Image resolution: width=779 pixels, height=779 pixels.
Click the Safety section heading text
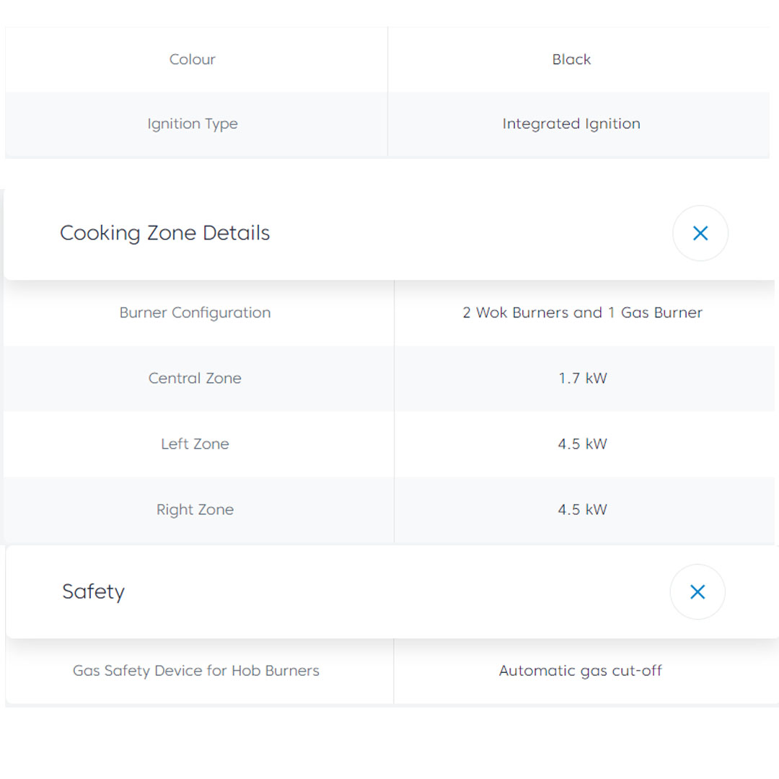(93, 591)
